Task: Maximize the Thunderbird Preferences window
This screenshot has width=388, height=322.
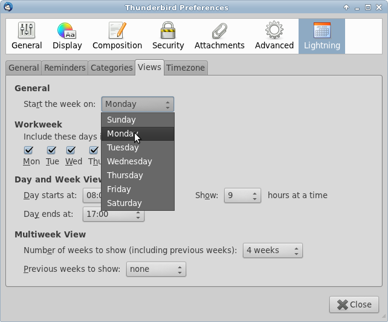Action: [368, 7]
